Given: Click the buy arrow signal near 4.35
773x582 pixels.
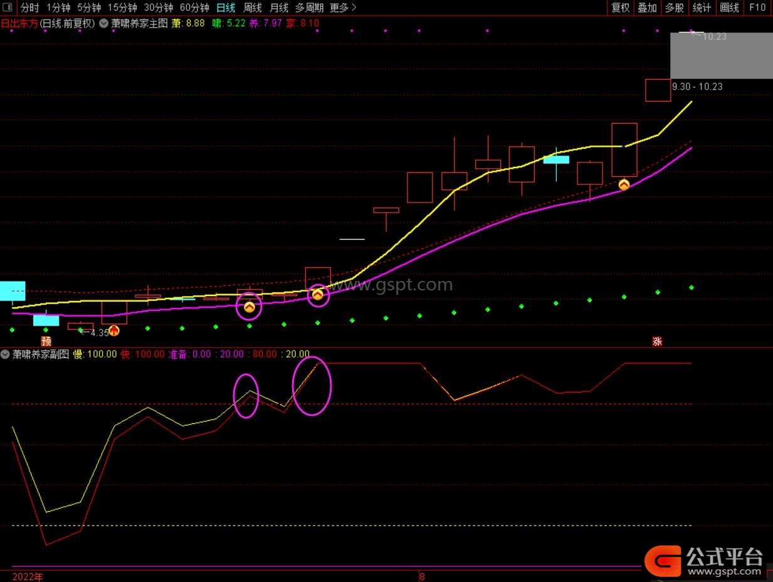Looking at the screenshot, I should pyautogui.click(x=114, y=330).
